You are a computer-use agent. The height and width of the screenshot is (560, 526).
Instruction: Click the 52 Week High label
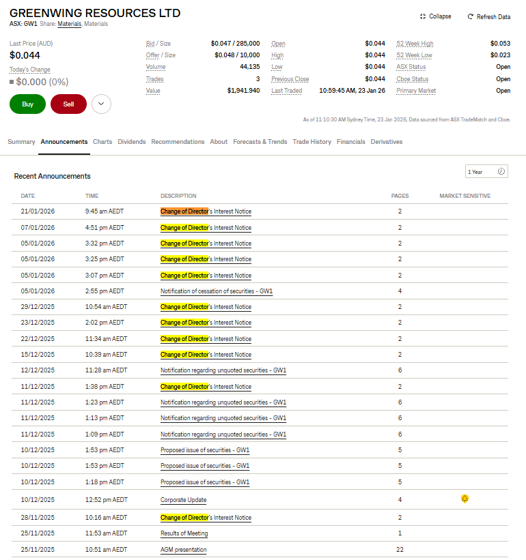415,44
